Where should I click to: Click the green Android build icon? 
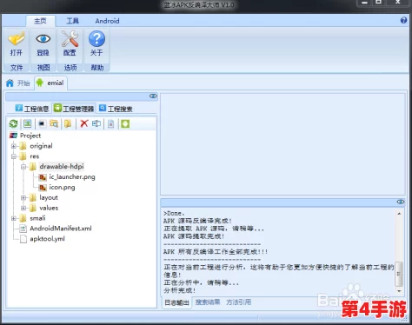pos(125,123)
